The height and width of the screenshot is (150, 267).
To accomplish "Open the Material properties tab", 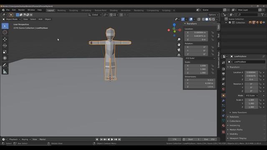I will tap(224, 125).
